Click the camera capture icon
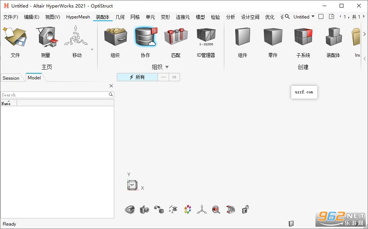Image resolution: width=368 pixels, height=229 pixels. tap(144, 209)
